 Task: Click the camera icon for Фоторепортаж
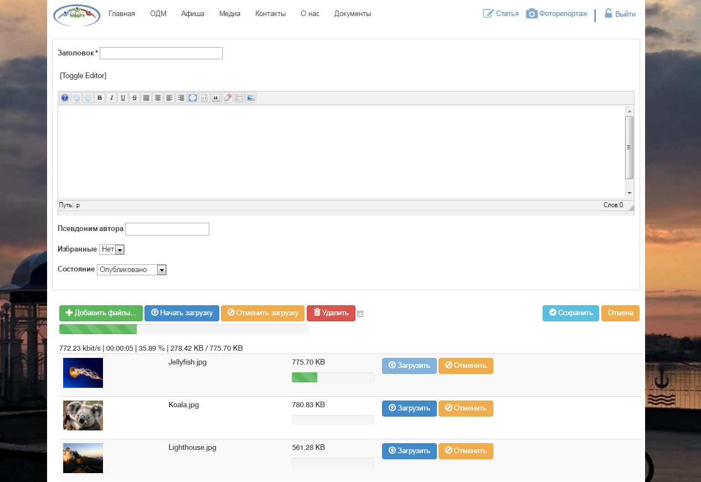[x=532, y=14]
